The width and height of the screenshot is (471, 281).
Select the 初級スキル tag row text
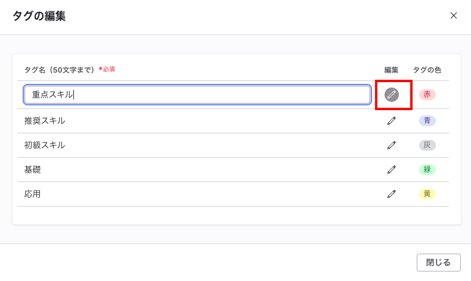(x=45, y=145)
